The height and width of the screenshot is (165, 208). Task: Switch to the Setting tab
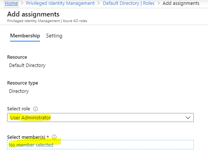[x=54, y=36]
